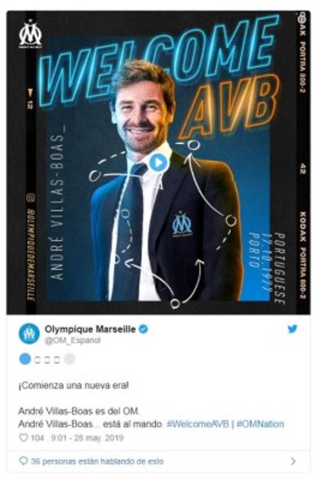Click the blue verified badge
The image size is (317, 480).
[x=144, y=330]
